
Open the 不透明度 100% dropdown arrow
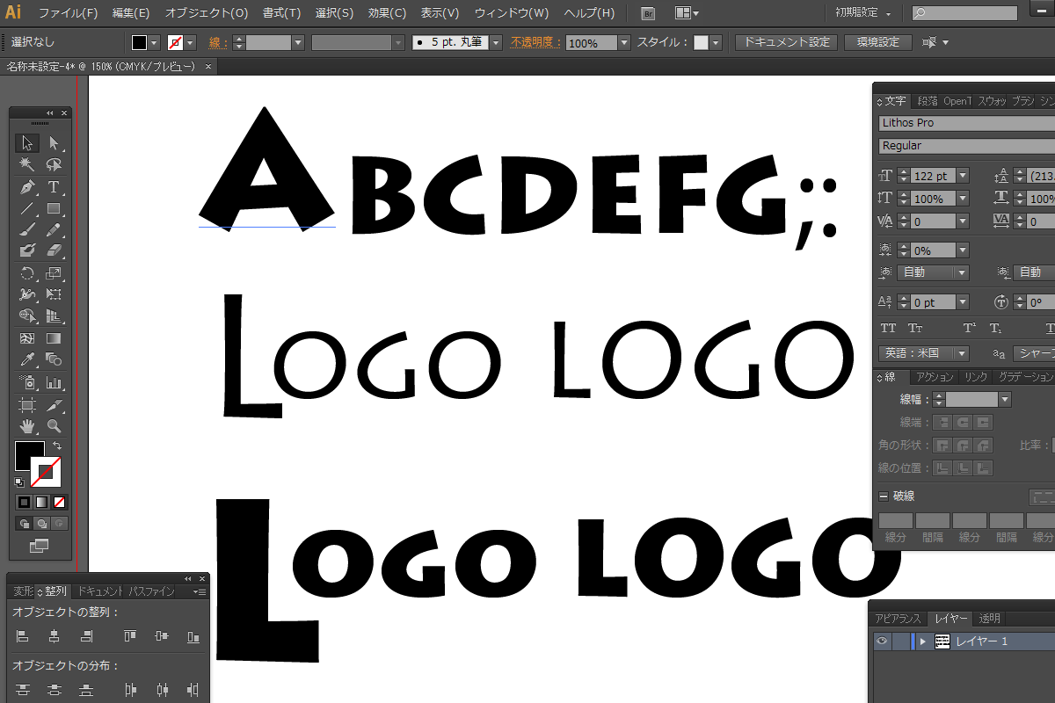(x=624, y=42)
